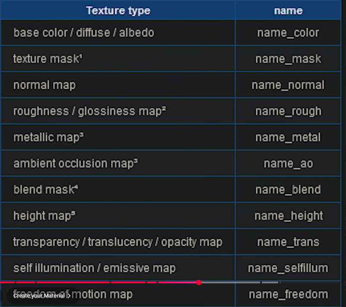
Task: Click the name_mask cell
Action: pyautogui.click(x=288, y=59)
